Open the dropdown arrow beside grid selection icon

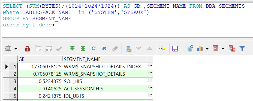click(x=16, y=48)
